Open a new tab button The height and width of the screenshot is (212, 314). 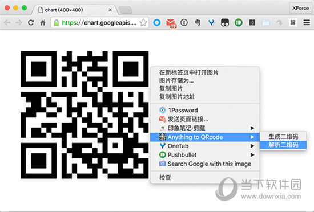pos(126,10)
